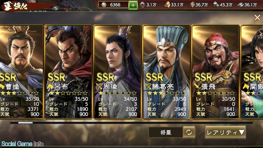Tap the gem currency icon beside 6366
Viewport: 263px width, 148px height.
tap(104, 5)
